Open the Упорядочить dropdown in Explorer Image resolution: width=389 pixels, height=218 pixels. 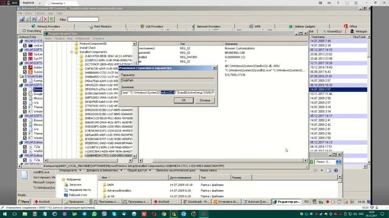71,171
